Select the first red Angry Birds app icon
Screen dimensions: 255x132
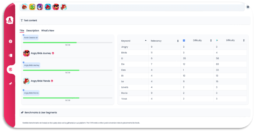(x=24, y=7)
